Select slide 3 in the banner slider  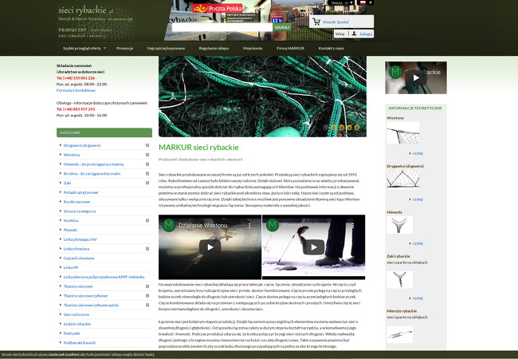point(342,128)
